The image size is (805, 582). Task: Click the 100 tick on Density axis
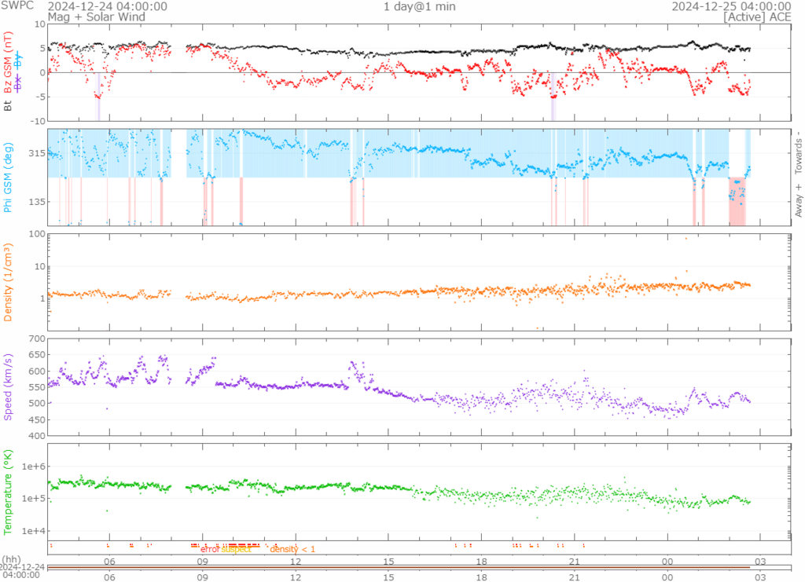click(37, 234)
